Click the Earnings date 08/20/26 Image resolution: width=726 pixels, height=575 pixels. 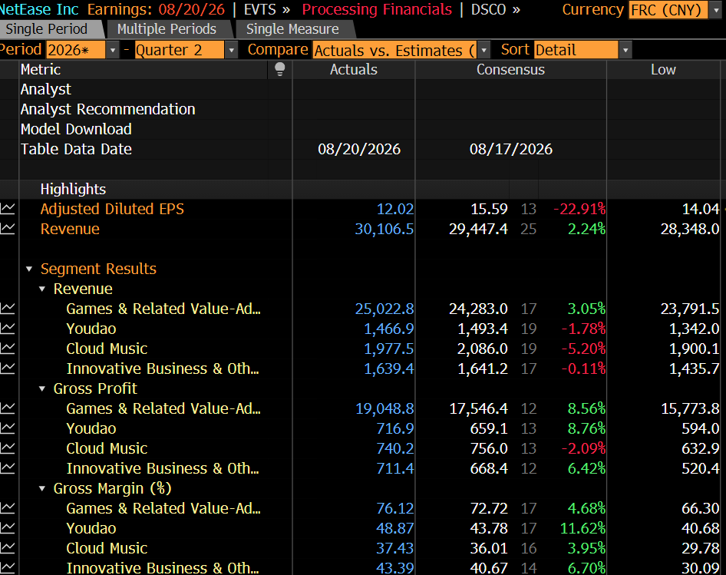pyautogui.click(x=192, y=10)
